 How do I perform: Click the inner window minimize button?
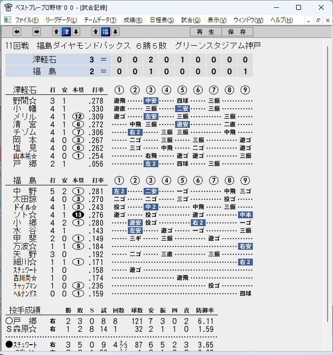[308, 20]
